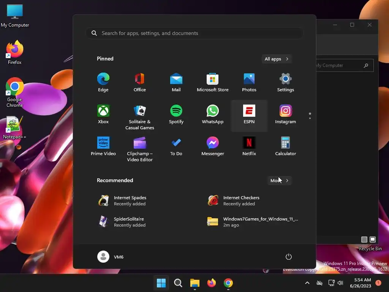Viewport: 389px width, 292px height.
Task: Click the Start menu search field
Action: 194,33
